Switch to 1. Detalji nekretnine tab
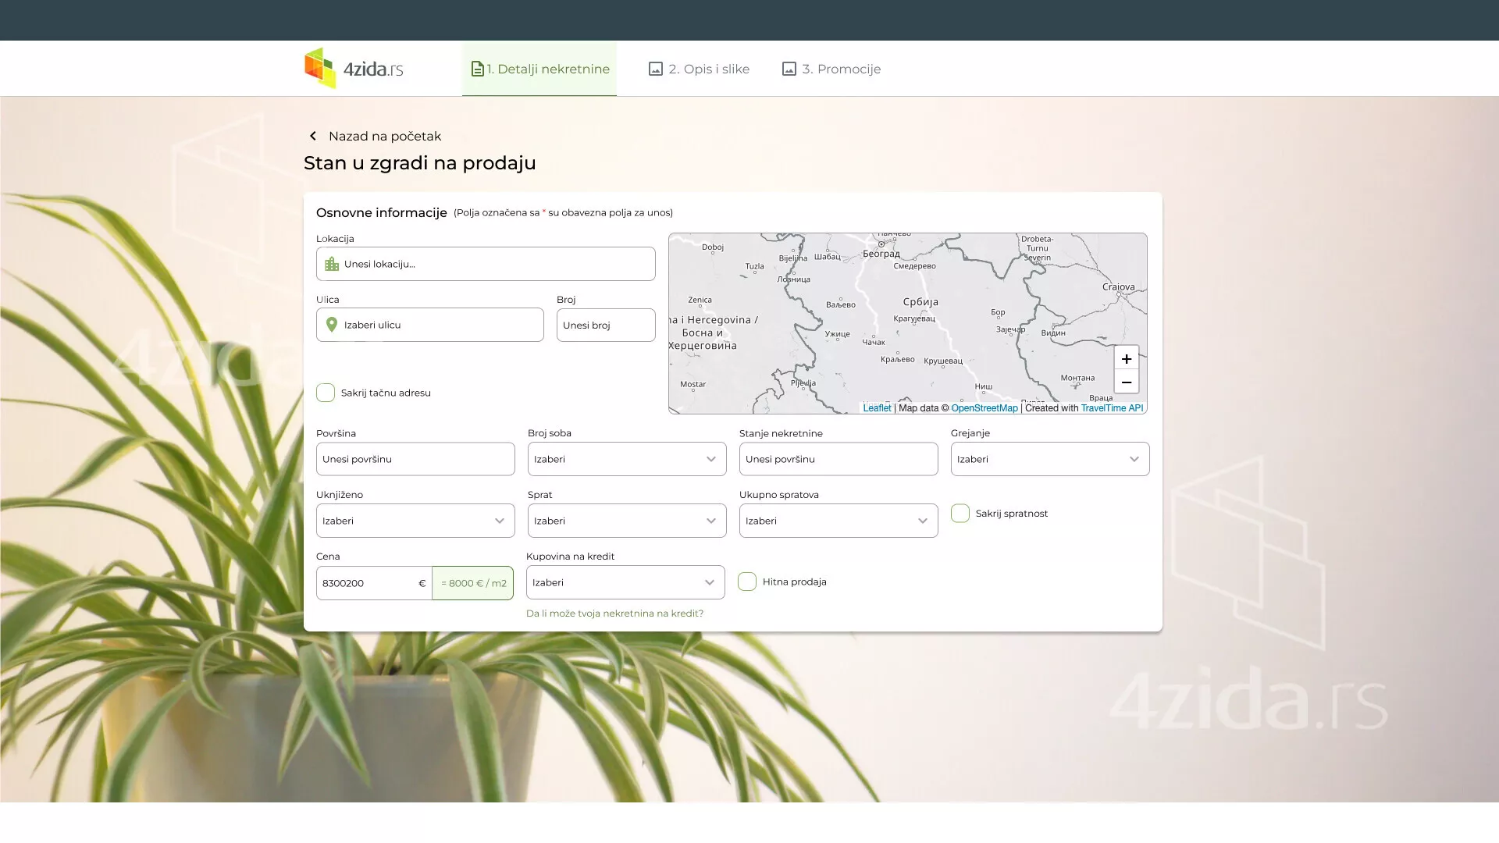This screenshot has height=843, width=1499. tap(539, 69)
